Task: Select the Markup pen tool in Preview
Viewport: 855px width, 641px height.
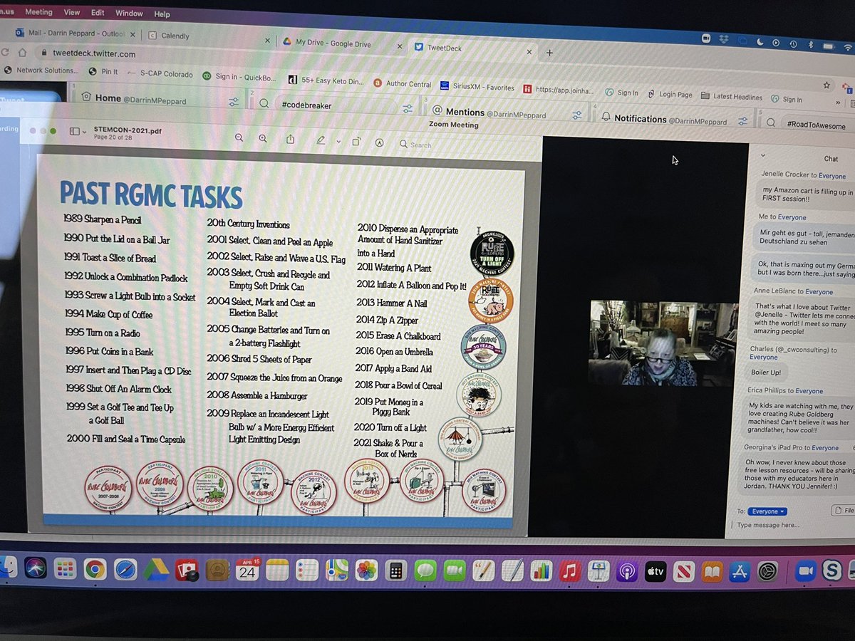Action: click(x=321, y=140)
